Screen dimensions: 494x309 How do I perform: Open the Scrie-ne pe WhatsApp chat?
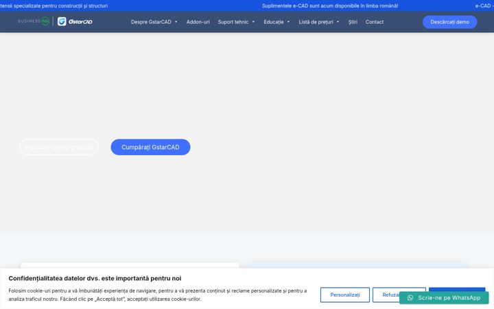click(x=444, y=297)
